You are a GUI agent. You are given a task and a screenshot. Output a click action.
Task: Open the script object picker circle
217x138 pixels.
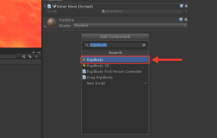(x=186, y=11)
